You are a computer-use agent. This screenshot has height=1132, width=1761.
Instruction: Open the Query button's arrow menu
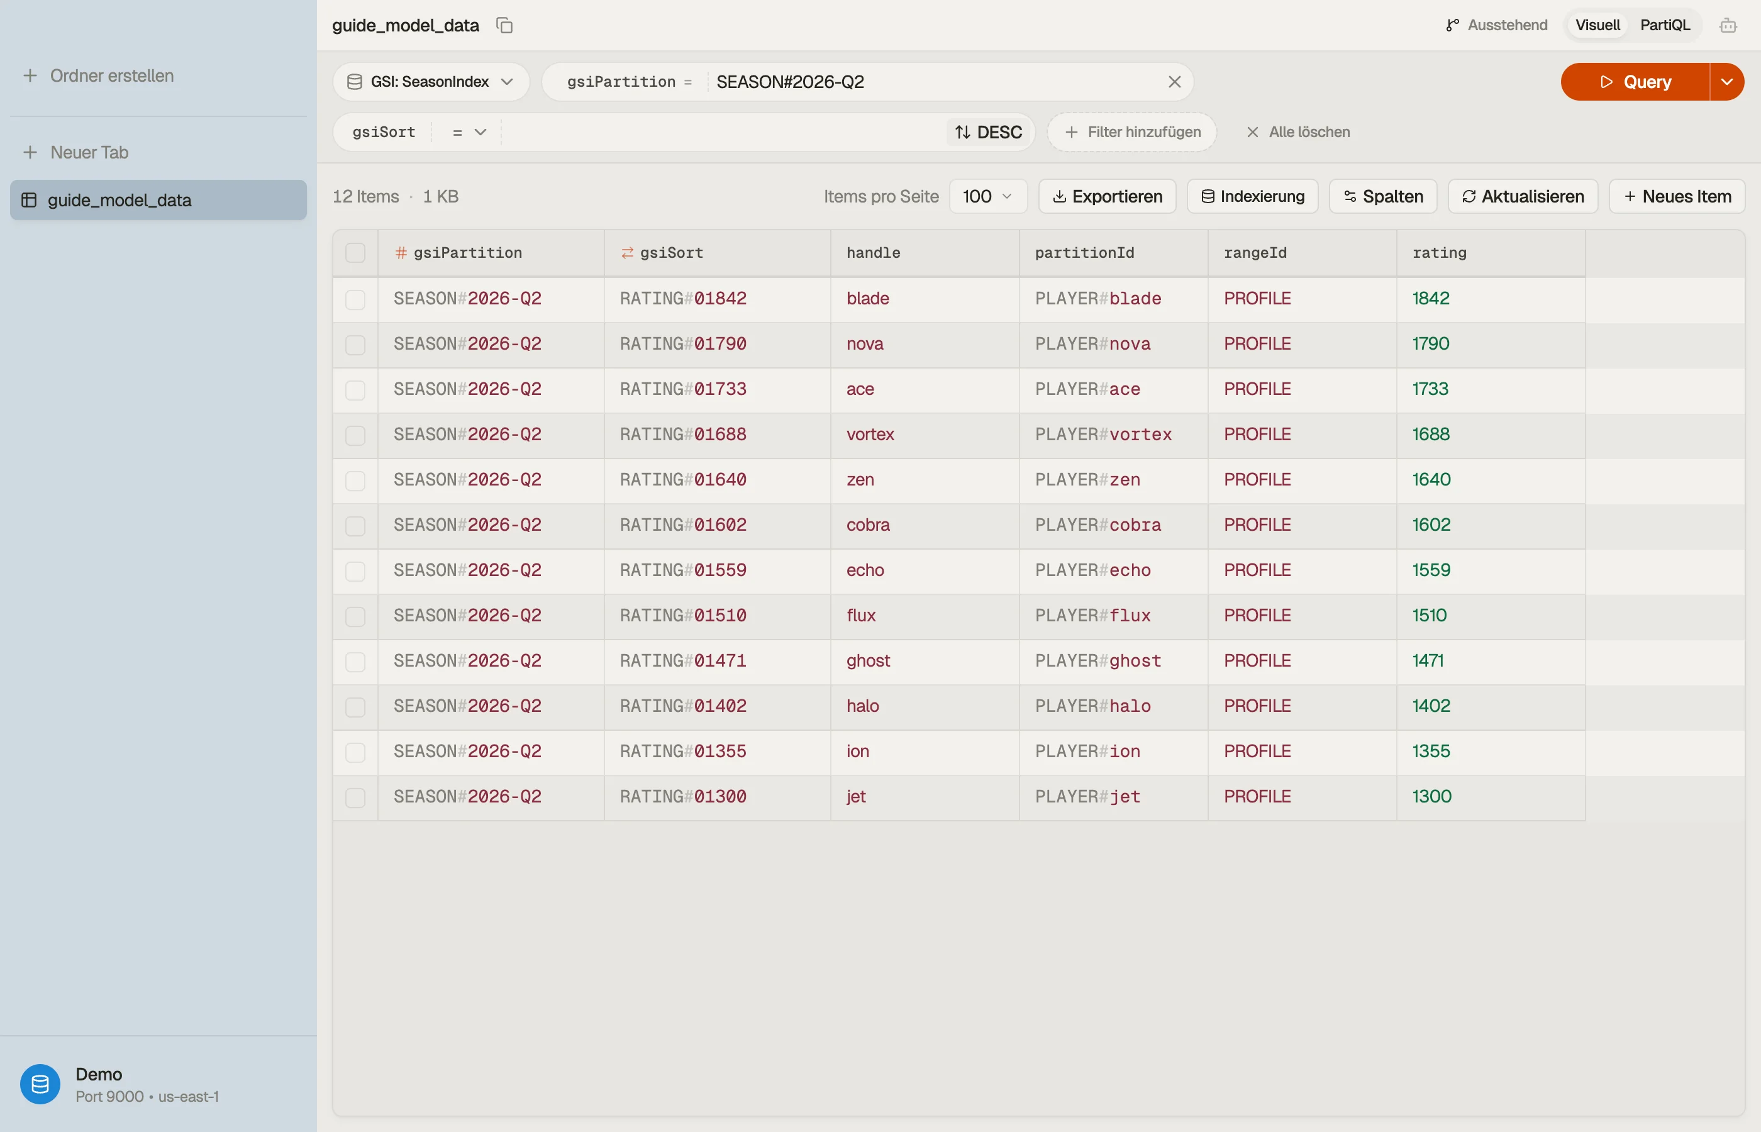(1727, 82)
